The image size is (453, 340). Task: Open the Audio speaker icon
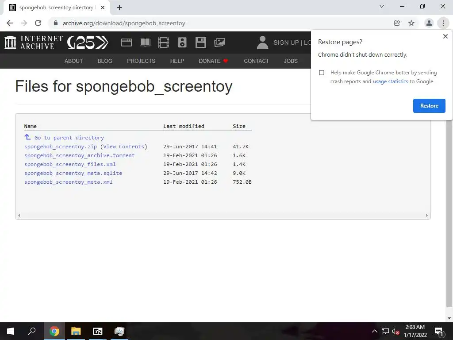pyautogui.click(x=182, y=42)
